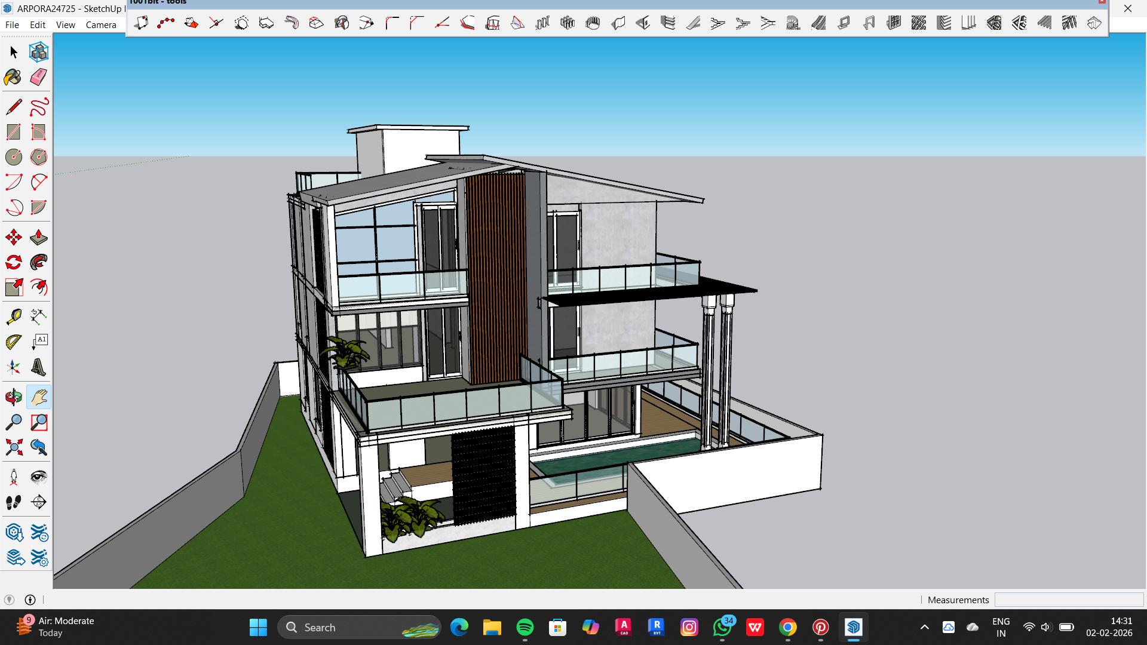Click the Zoom Extents tool
1147x645 pixels.
(x=14, y=447)
